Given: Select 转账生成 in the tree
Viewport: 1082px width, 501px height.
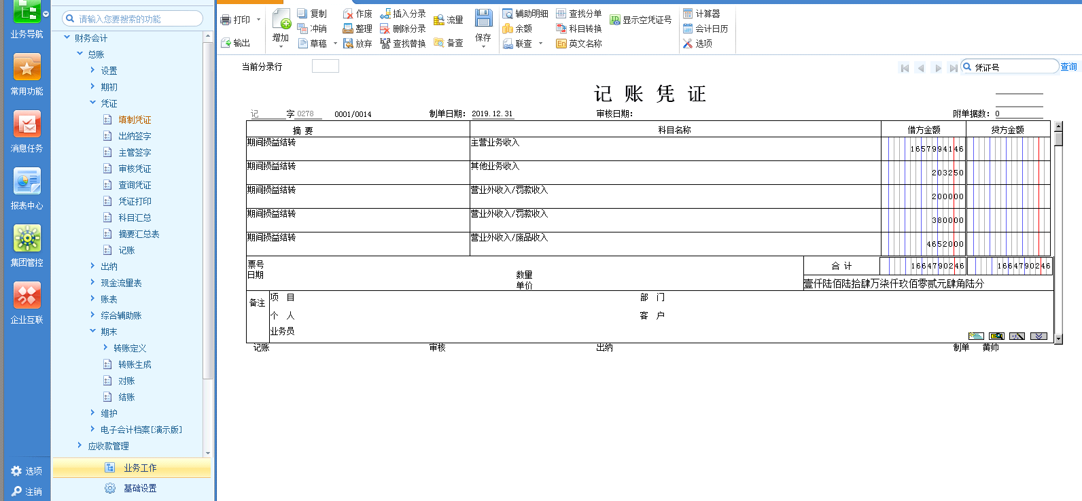Looking at the screenshot, I should coord(135,364).
